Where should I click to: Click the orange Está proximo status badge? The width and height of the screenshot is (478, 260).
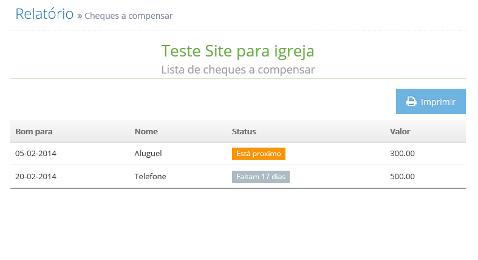[259, 154]
